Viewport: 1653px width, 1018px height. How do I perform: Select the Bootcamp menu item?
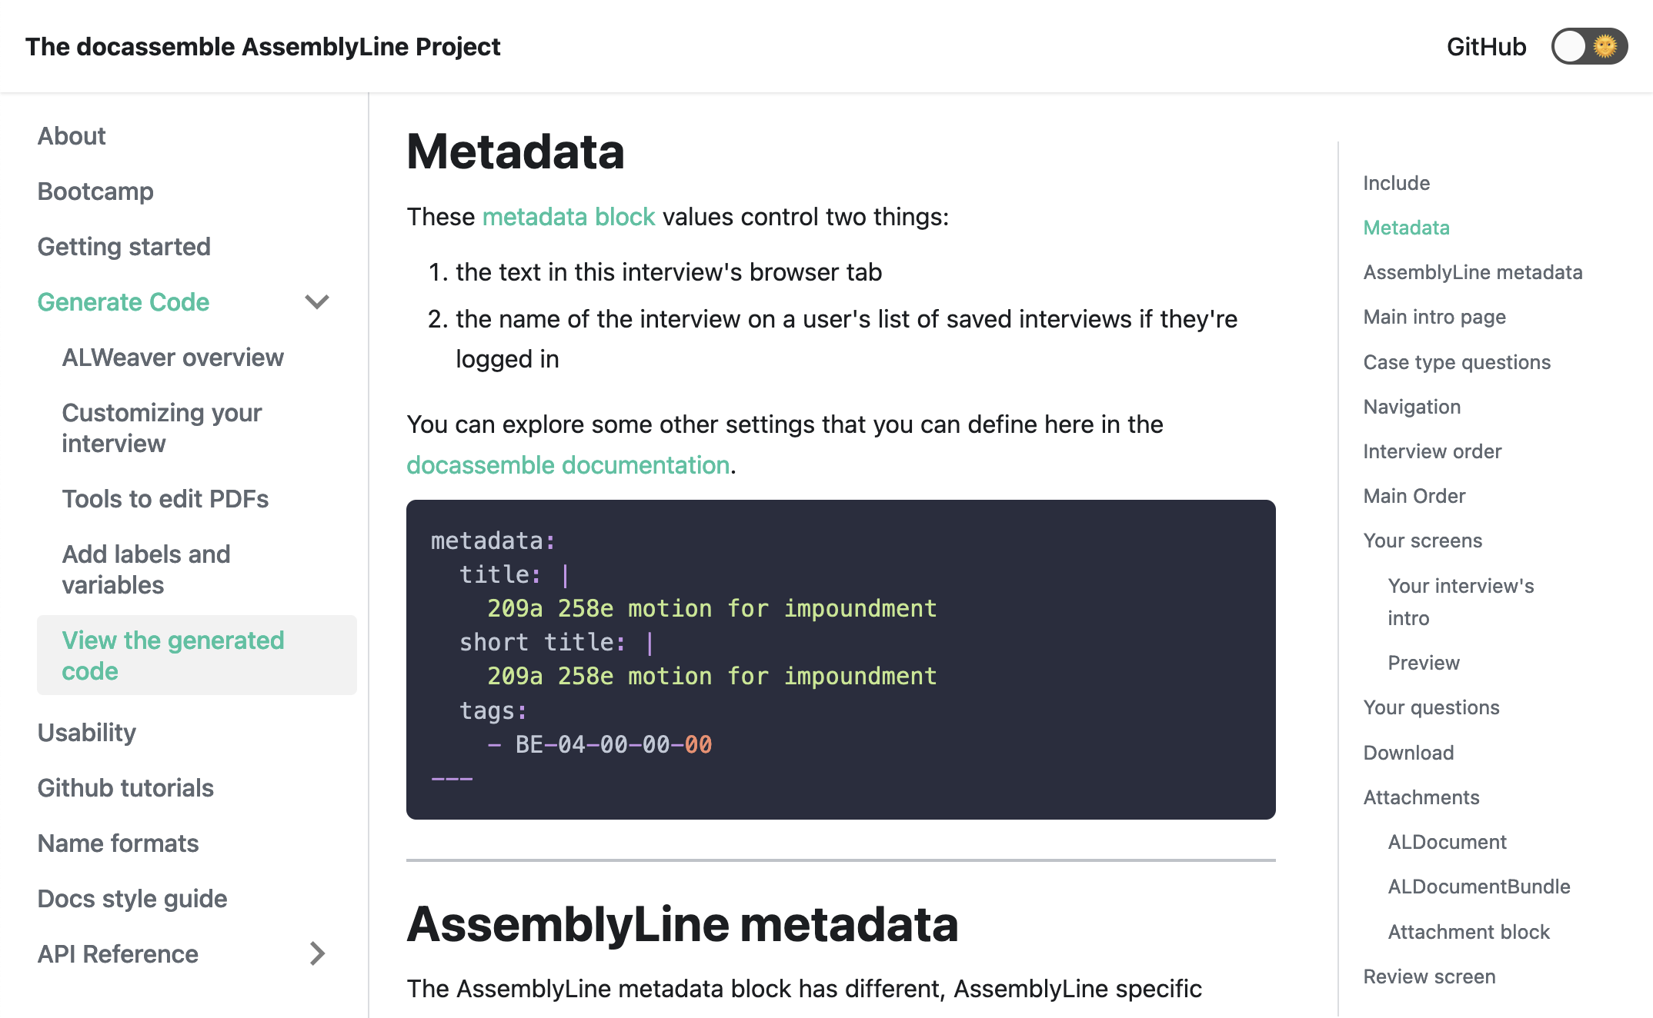[x=93, y=190]
